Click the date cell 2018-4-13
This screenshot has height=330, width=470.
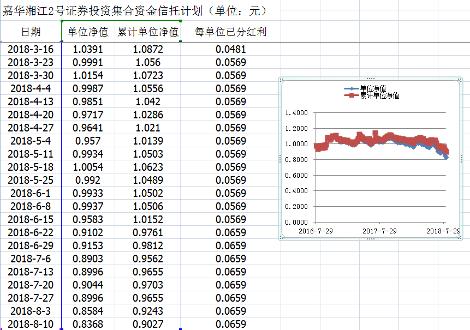pos(31,101)
